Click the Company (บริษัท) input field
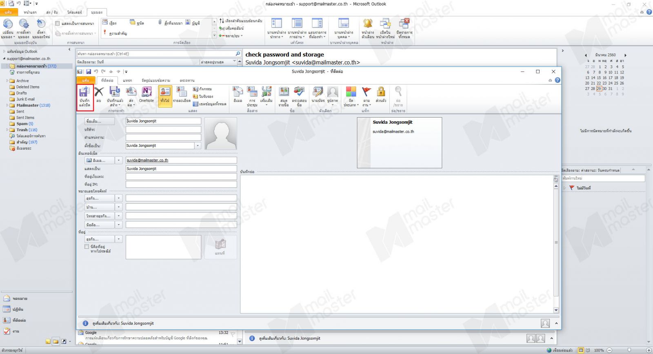This screenshot has width=653, height=354. pos(163,129)
